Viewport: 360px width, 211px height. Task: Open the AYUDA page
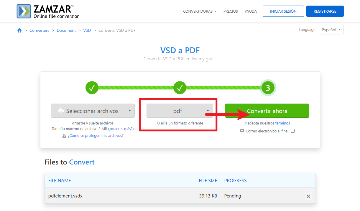click(x=251, y=11)
